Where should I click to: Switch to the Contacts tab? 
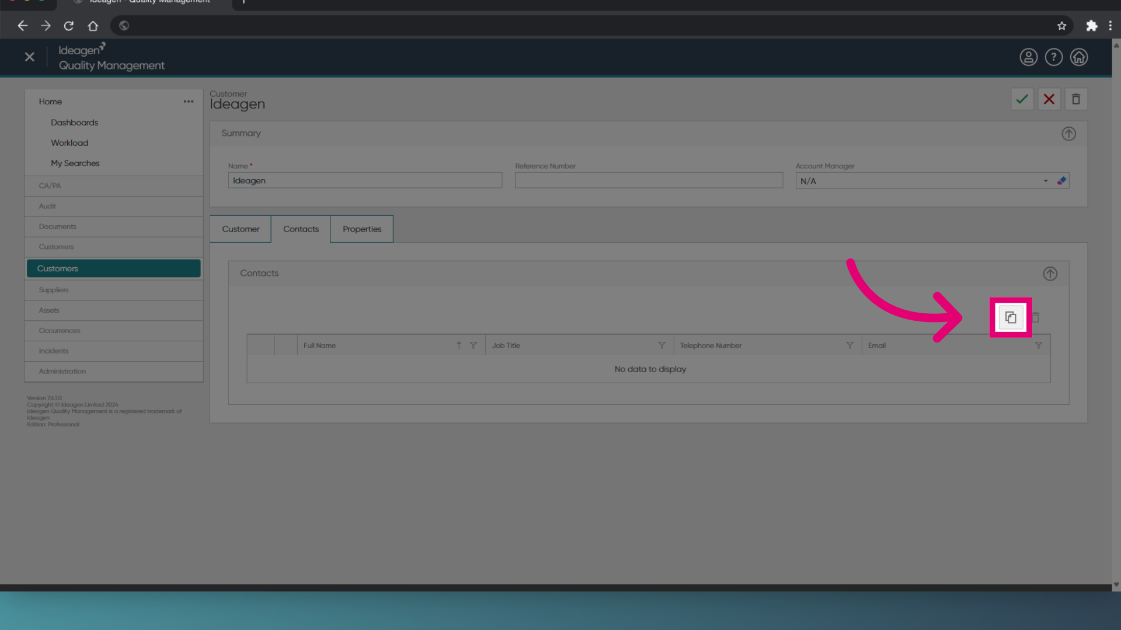301,229
